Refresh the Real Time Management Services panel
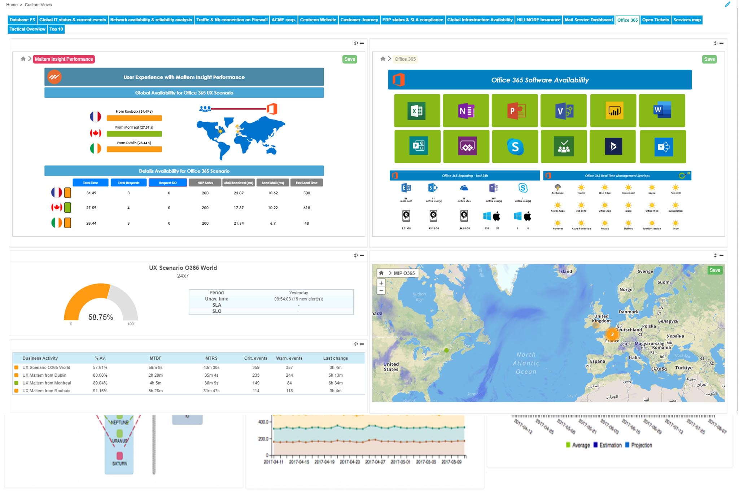The height and width of the screenshot is (493, 739). [682, 176]
